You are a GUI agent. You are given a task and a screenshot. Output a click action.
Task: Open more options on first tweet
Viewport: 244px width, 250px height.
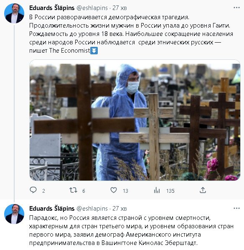point(236,8)
